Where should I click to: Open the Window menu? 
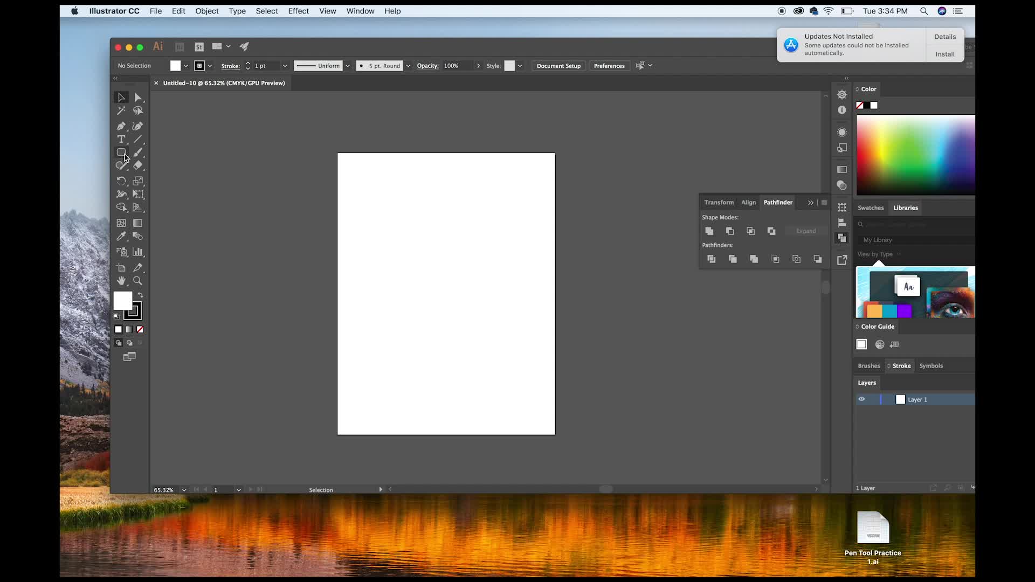tap(360, 11)
